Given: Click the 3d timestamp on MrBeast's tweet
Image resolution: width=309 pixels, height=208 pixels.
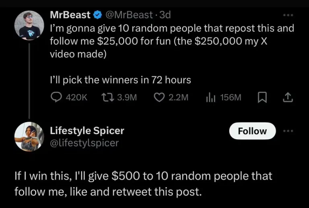Looking at the screenshot, I should (x=165, y=15).
